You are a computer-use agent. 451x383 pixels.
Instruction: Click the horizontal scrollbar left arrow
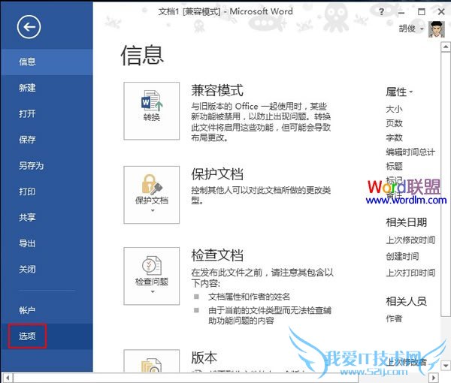[8, 378]
